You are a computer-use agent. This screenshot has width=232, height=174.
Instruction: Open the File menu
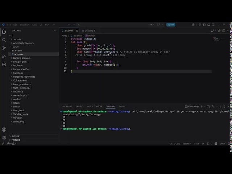coord(9,25)
